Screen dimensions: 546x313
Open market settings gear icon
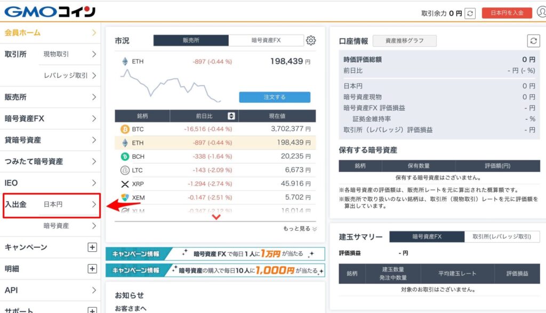[311, 40]
